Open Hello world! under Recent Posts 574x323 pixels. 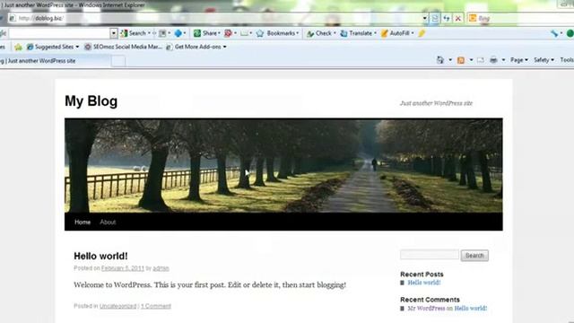click(x=424, y=283)
